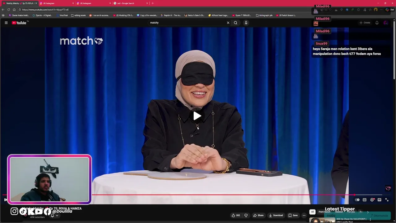This screenshot has height=223, width=396.
Task: Play the video with the center play button
Action: click(197, 116)
